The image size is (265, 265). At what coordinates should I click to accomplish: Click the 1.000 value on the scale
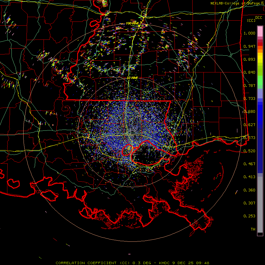click(249, 33)
